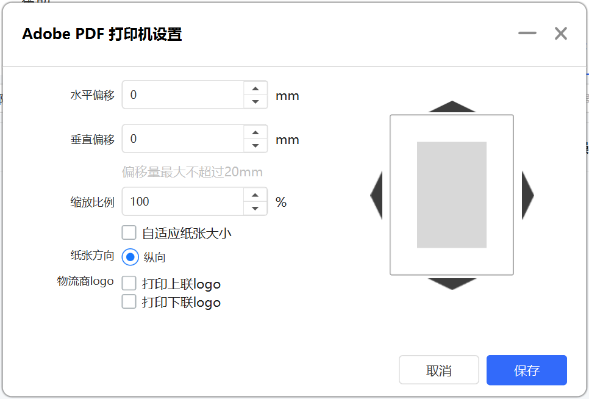This screenshot has height=399, width=589.
Task: Increase the 缩放比例 percentage with up stepper
Action: click(x=255, y=195)
